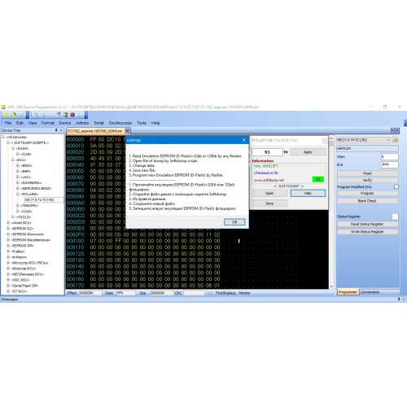This screenshot has height=407, width=407.
Task: Expand the VAG tree node
Action: 18,211
